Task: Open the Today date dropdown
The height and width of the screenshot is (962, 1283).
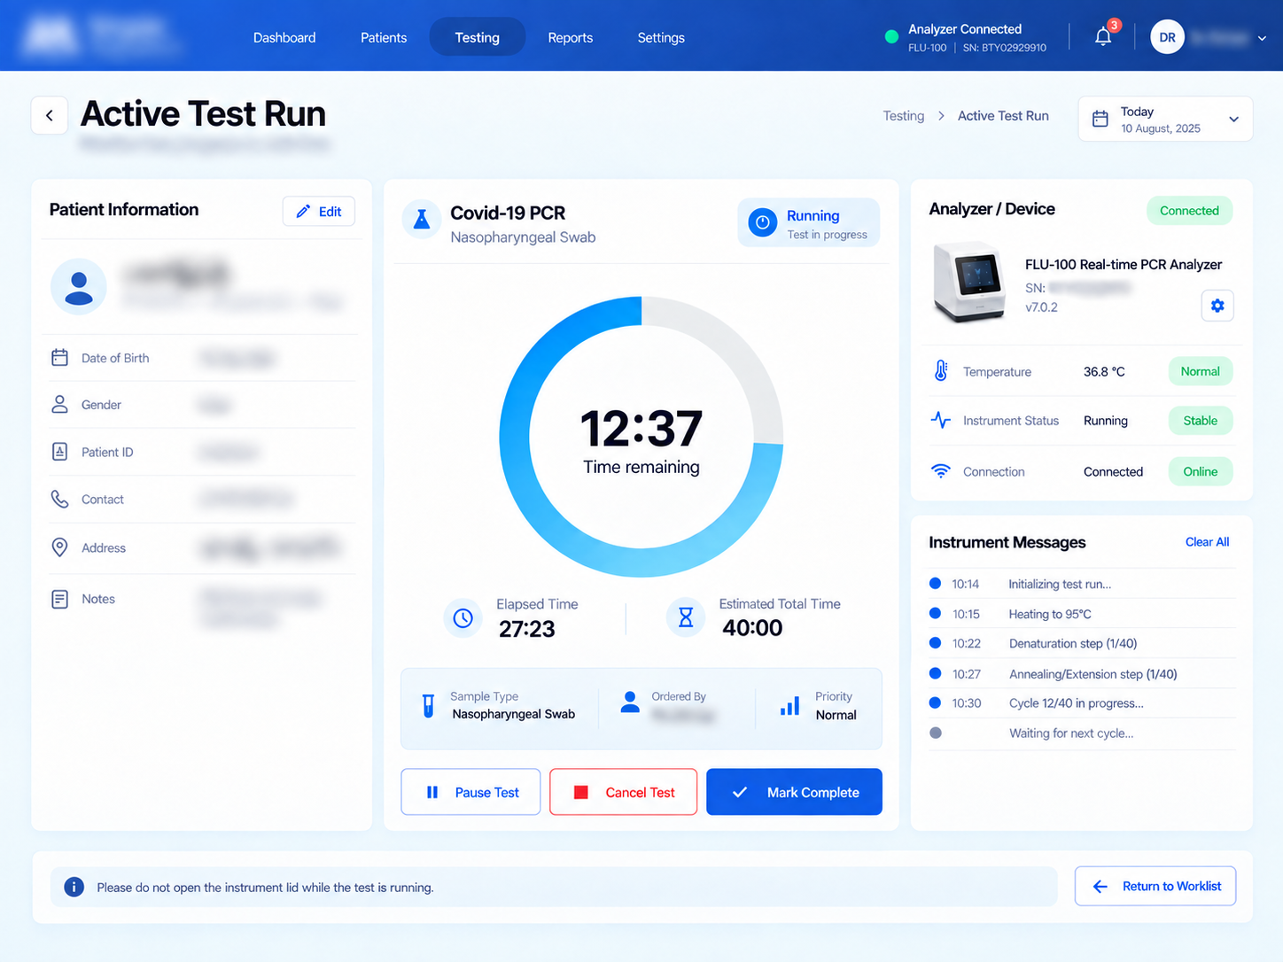Action: (x=1165, y=119)
